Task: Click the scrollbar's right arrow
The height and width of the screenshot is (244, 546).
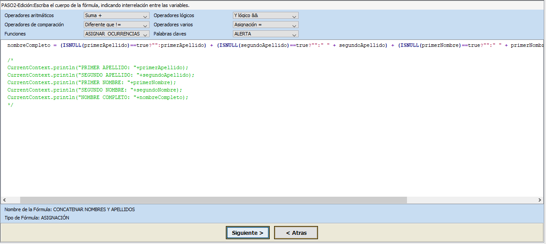Action: pos(540,200)
